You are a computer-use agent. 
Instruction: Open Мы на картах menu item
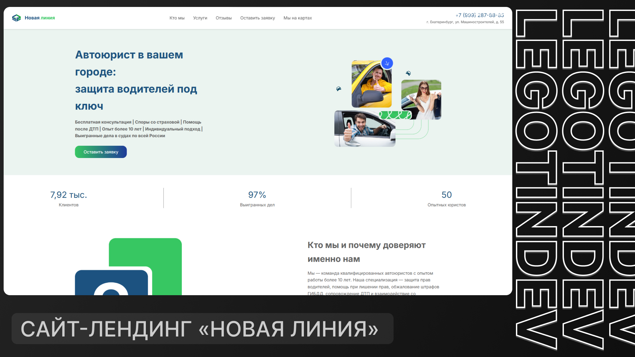tap(298, 18)
